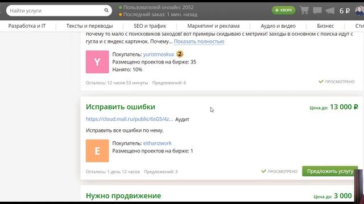Open the Нужно продвижение project title
Viewport: 364px width, 204px height.
tap(123, 195)
